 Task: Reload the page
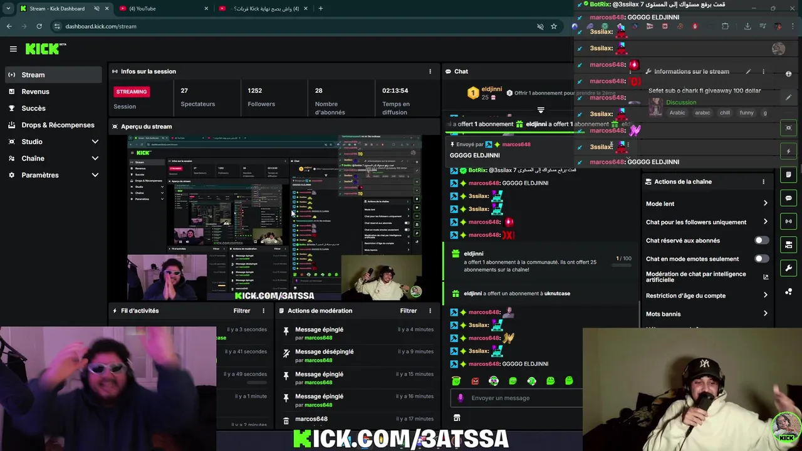click(x=39, y=26)
